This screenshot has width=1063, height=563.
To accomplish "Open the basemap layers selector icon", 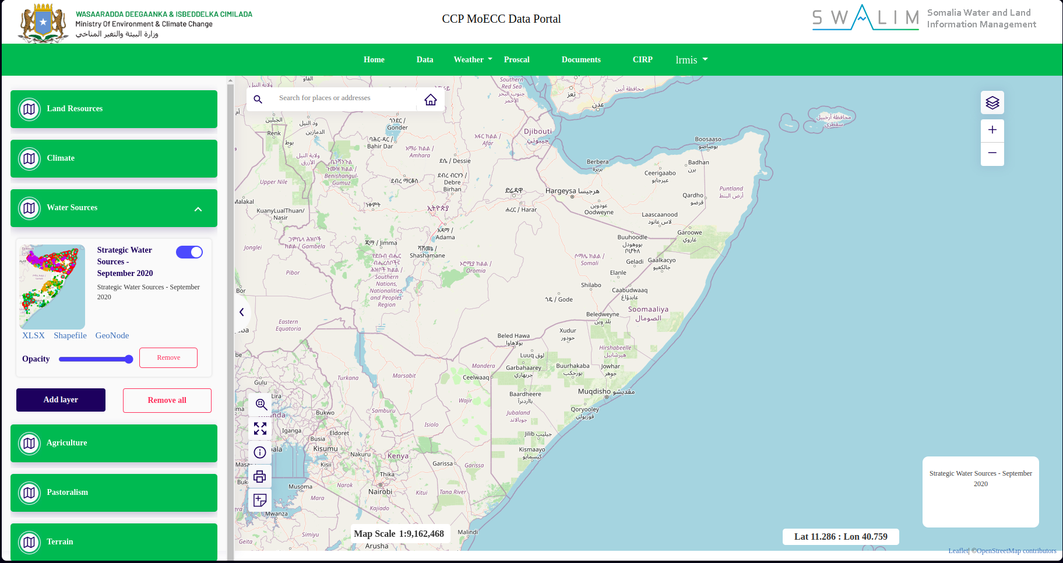I will coord(992,102).
